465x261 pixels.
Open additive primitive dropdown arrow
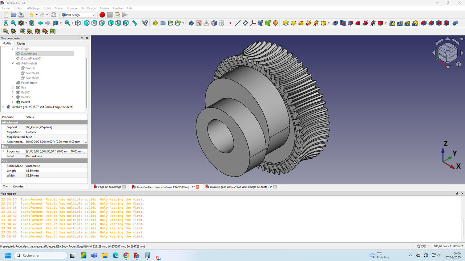pyautogui.click(x=328, y=23)
